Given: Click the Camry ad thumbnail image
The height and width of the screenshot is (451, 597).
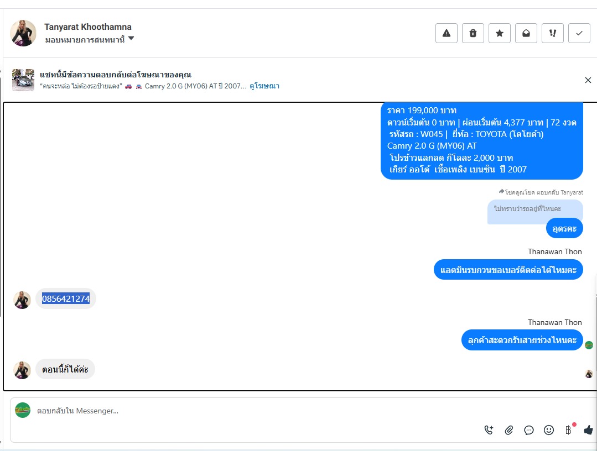Looking at the screenshot, I should tap(23, 80).
